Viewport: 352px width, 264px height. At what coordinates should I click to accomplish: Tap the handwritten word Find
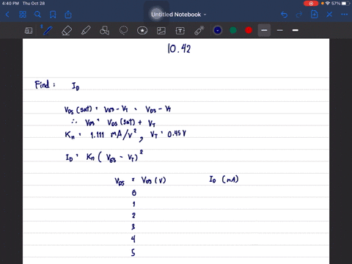click(x=42, y=84)
